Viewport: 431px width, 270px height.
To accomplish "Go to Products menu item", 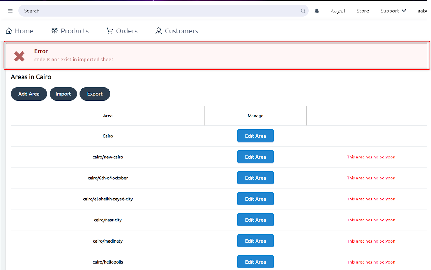I will (70, 31).
